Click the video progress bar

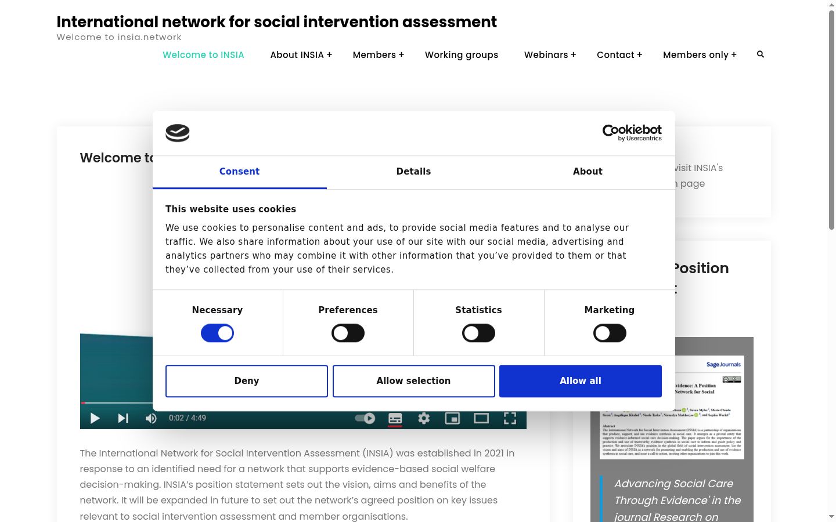click(116, 403)
